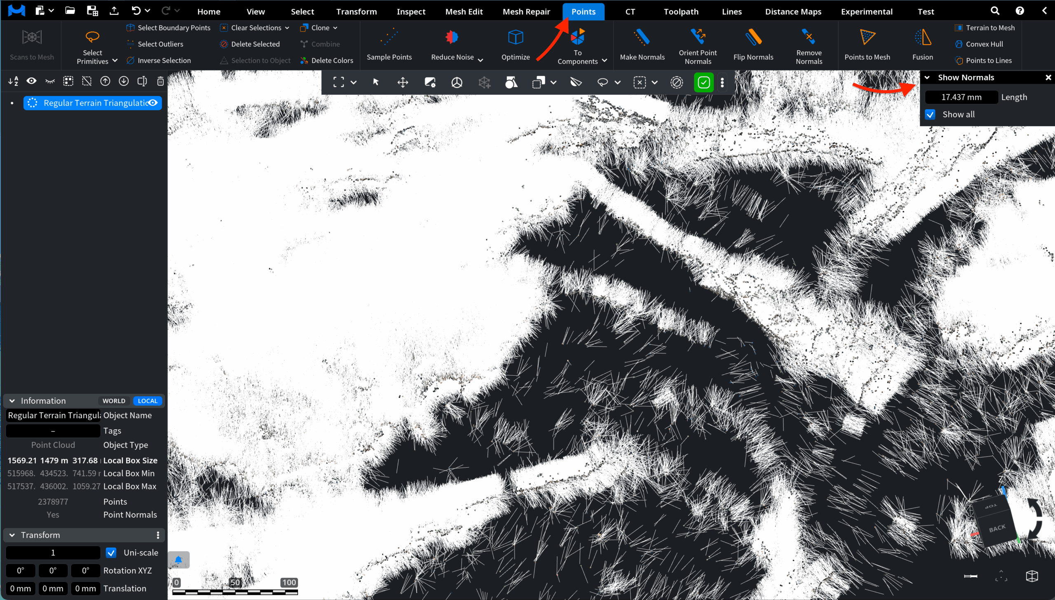Open the three-dot menu of viewport toolbar
Viewport: 1055px width, 600px height.
click(x=722, y=82)
